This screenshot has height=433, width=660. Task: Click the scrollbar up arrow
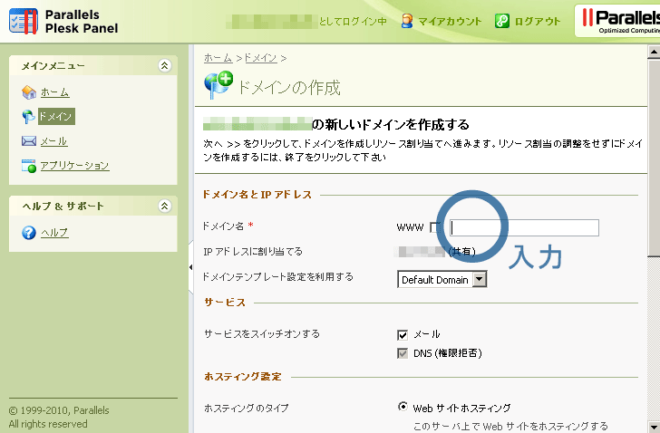click(x=654, y=53)
